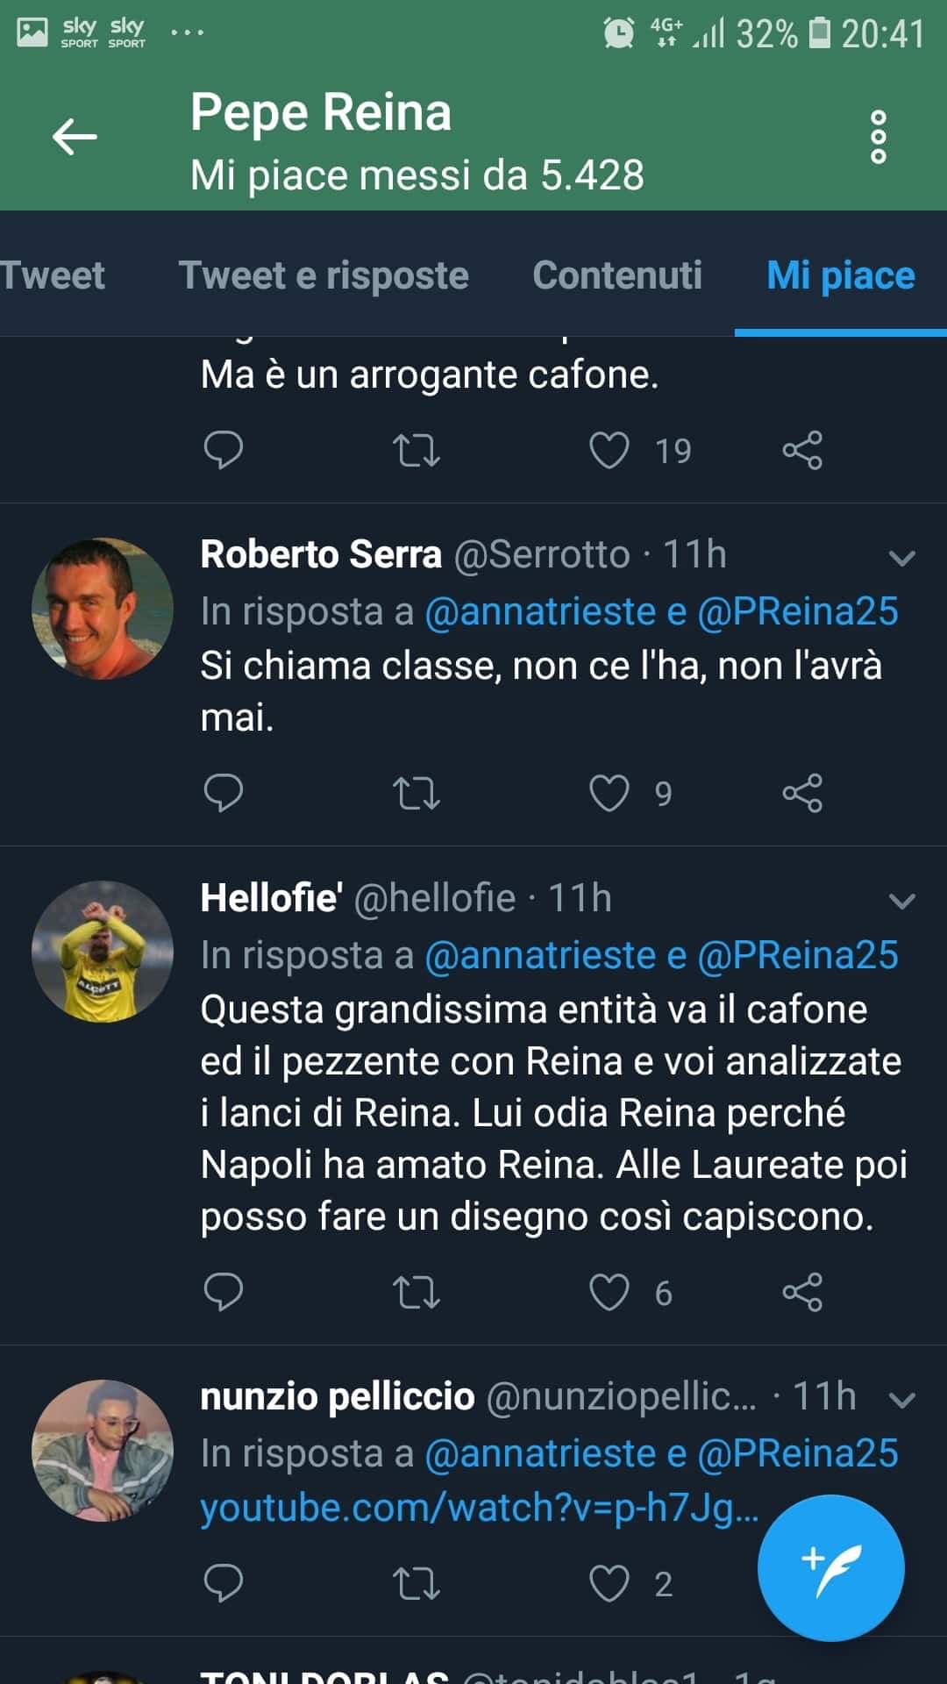Switch to the Contenuti tab

(617, 275)
